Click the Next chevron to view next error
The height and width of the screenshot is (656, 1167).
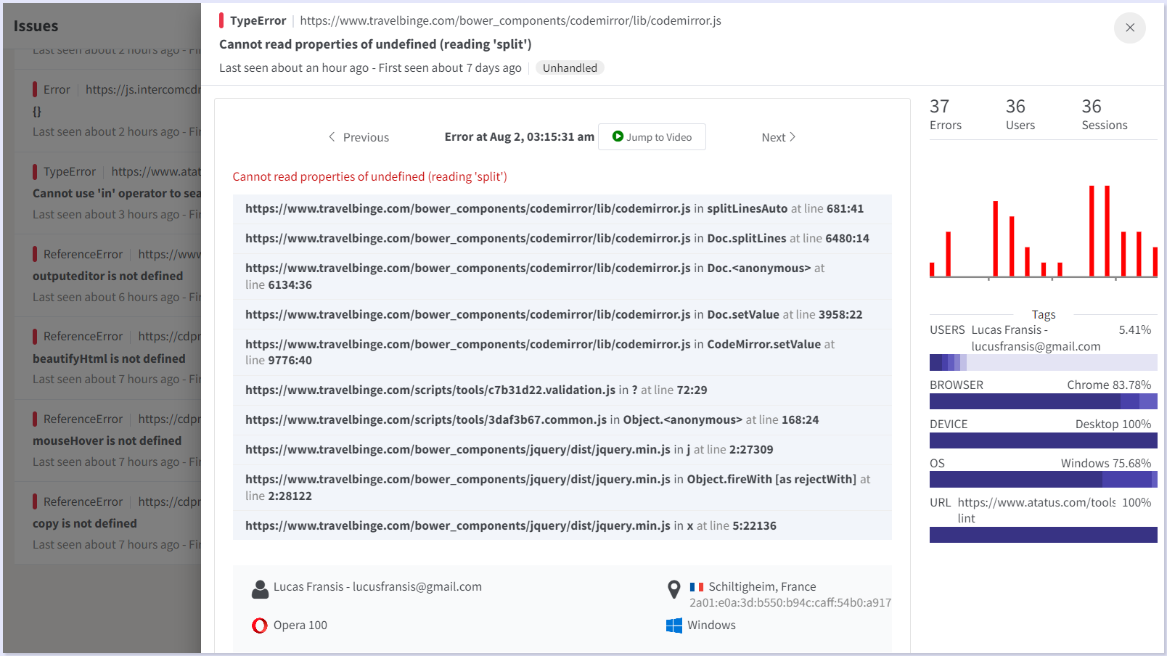793,136
